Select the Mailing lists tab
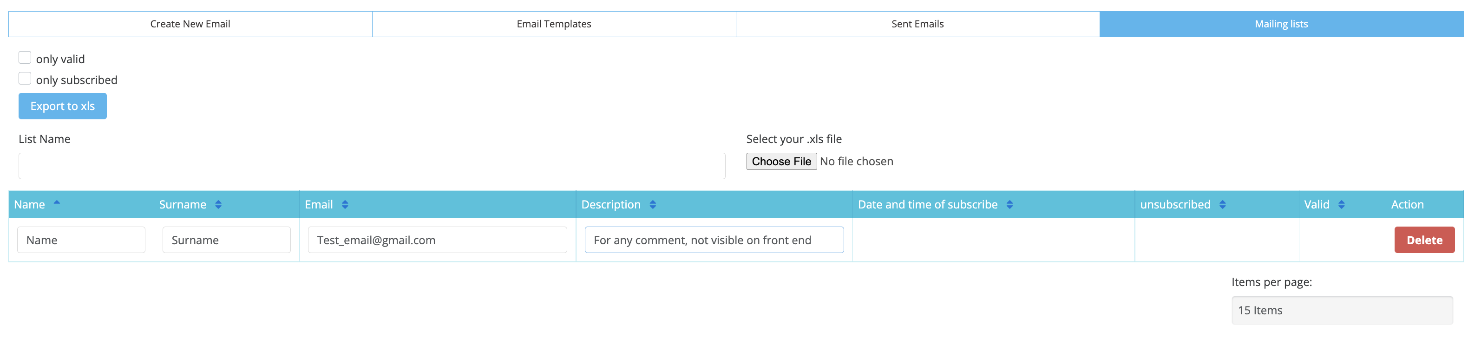Viewport: 1468px width, 338px height. pyautogui.click(x=1280, y=24)
